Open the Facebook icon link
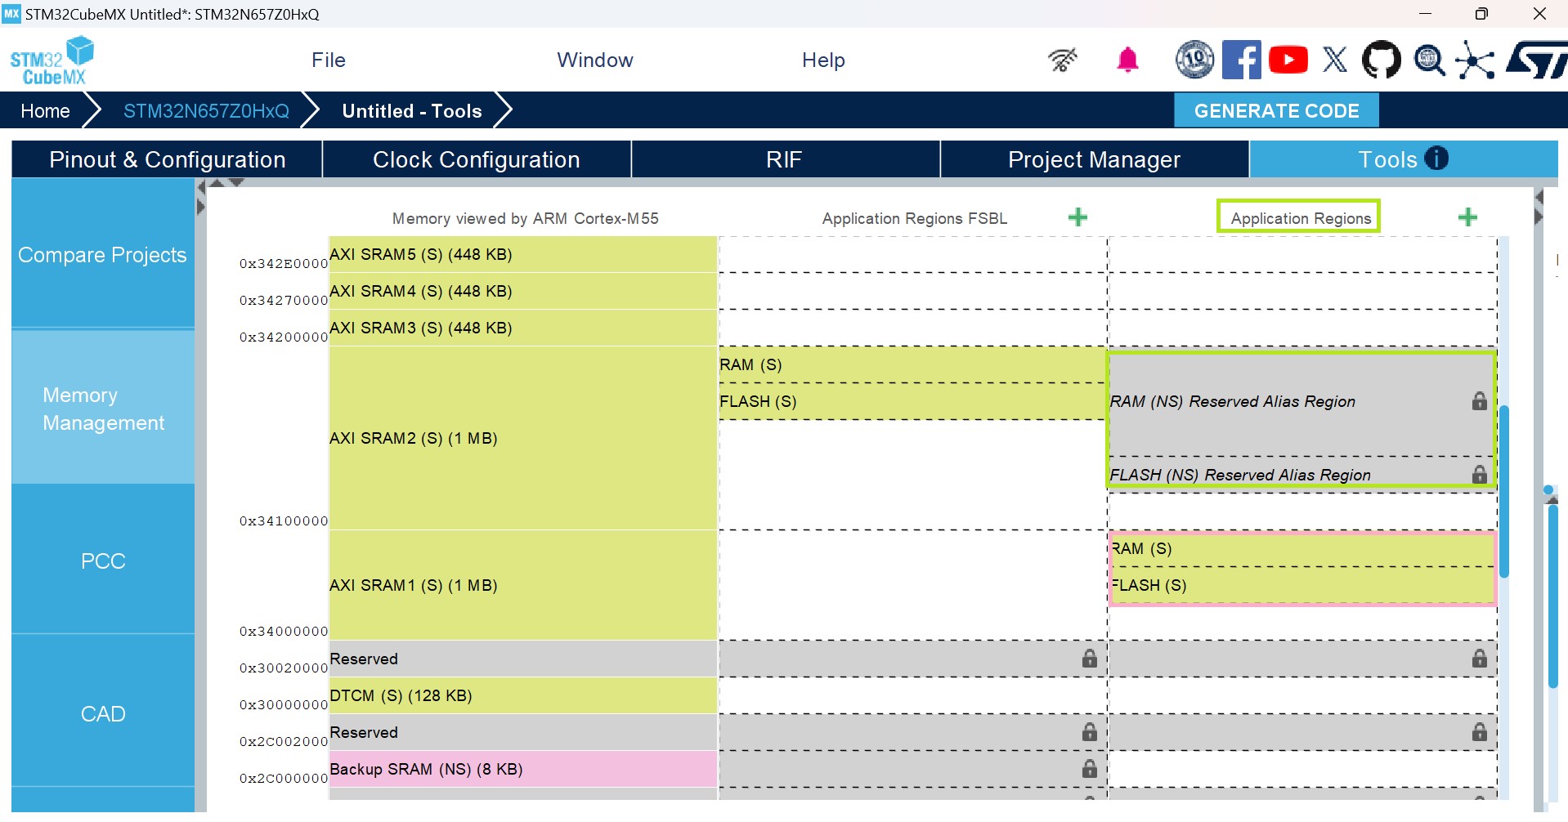 [1241, 60]
